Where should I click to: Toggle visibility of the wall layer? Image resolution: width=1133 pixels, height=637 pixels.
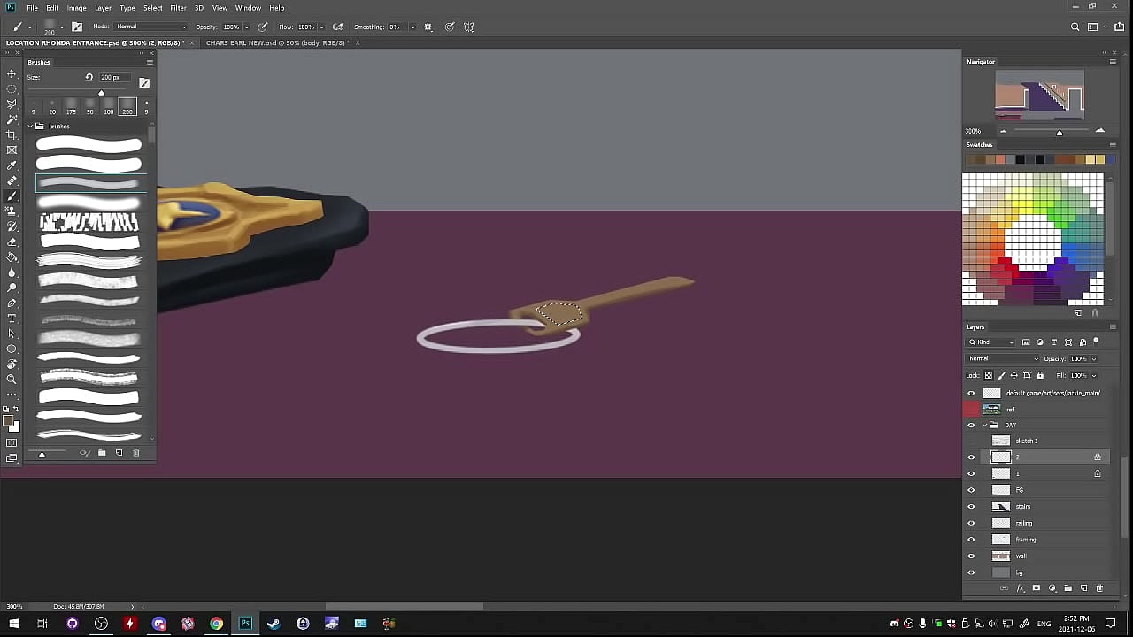point(971,556)
